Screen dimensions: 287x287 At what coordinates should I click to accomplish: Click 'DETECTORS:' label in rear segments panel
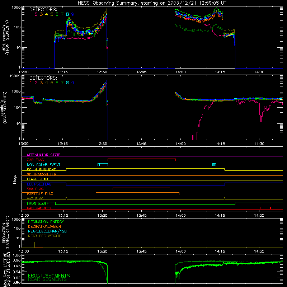[43, 78]
